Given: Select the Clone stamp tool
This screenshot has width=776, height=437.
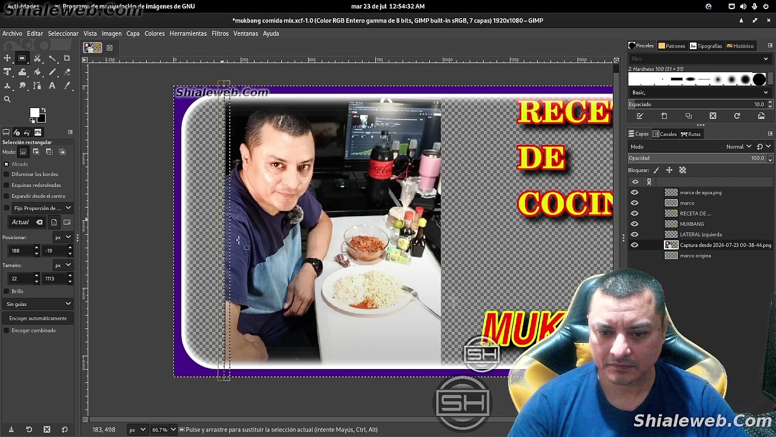Looking at the screenshot, I should [7, 86].
